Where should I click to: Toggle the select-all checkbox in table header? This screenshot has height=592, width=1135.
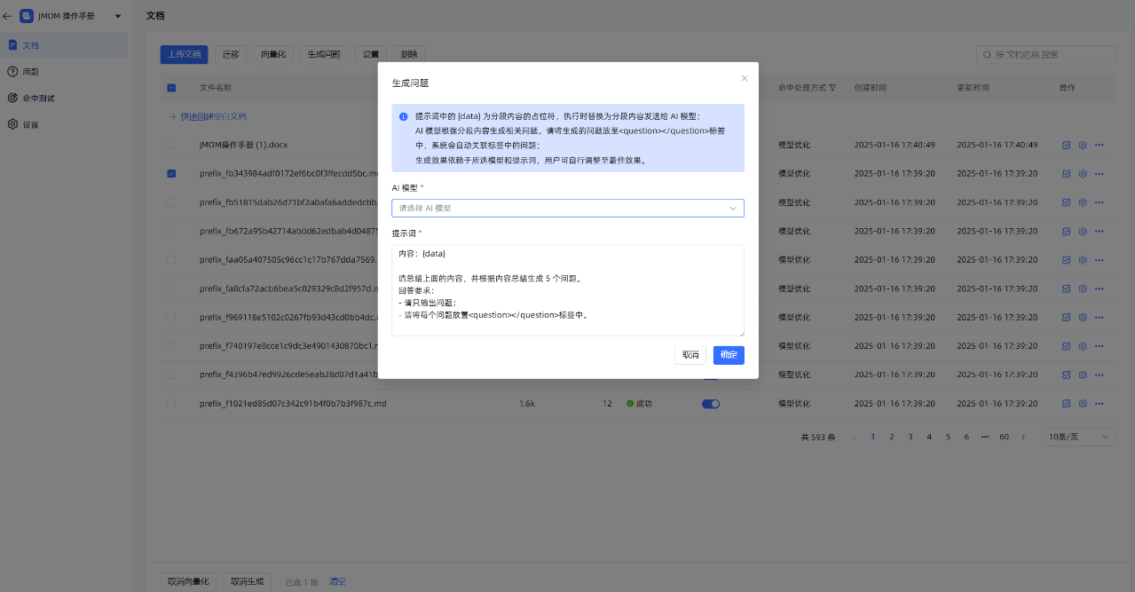[x=171, y=88]
